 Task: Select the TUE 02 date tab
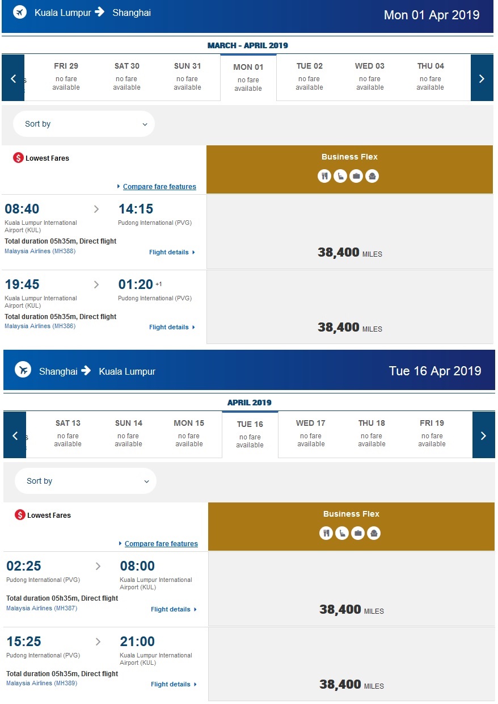(x=309, y=76)
